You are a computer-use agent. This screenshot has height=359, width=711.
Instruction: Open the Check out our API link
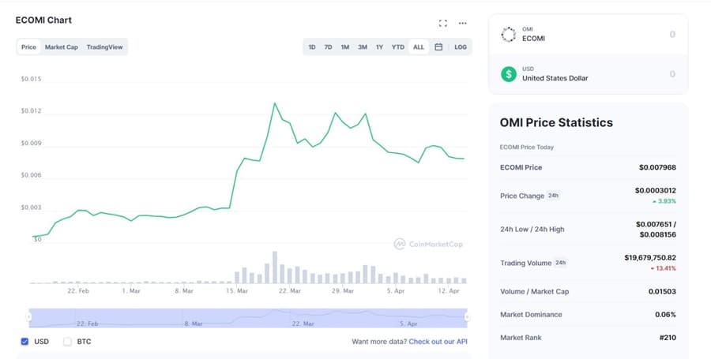(438, 342)
